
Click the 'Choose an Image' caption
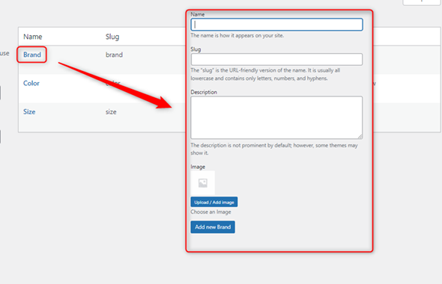211,212
